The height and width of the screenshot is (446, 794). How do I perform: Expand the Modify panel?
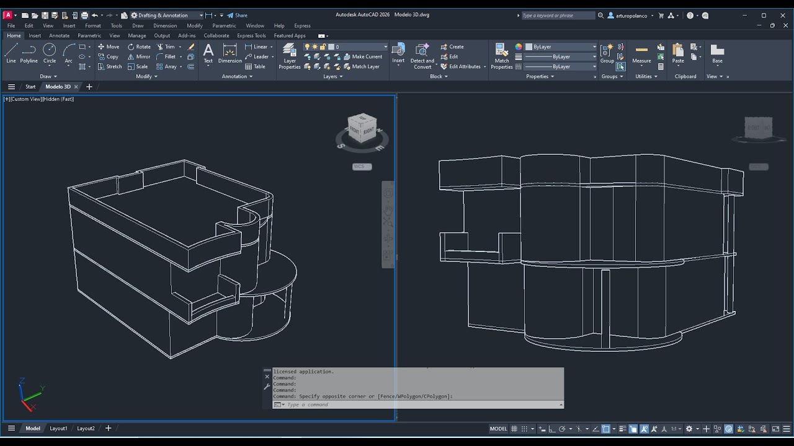point(147,76)
